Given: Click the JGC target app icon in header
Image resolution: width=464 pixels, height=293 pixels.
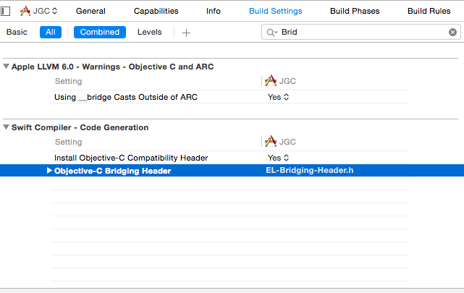Looking at the screenshot, I should pos(25,12).
